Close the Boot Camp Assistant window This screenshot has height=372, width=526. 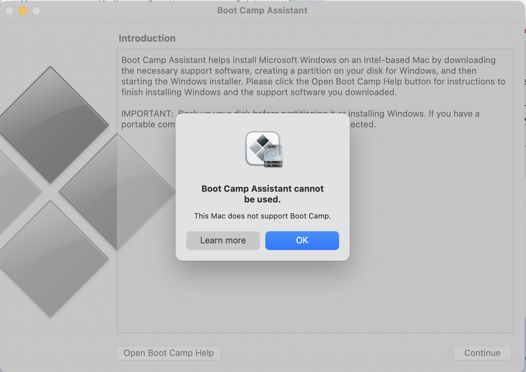[9, 11]
